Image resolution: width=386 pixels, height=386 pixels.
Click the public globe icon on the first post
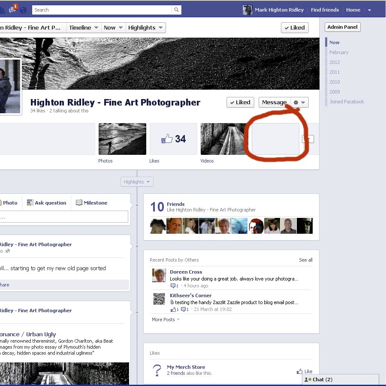[8, 251]
